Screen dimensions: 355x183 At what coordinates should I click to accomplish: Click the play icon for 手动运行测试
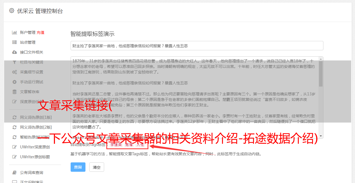tap(15, 82)
